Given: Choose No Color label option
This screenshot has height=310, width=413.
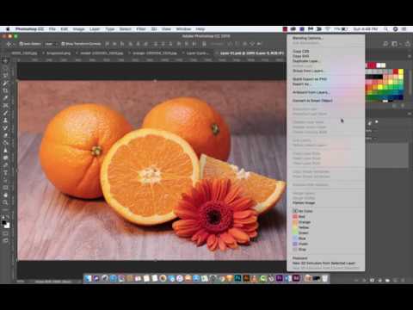Looking at the screenshot, I should coord(303,211).
